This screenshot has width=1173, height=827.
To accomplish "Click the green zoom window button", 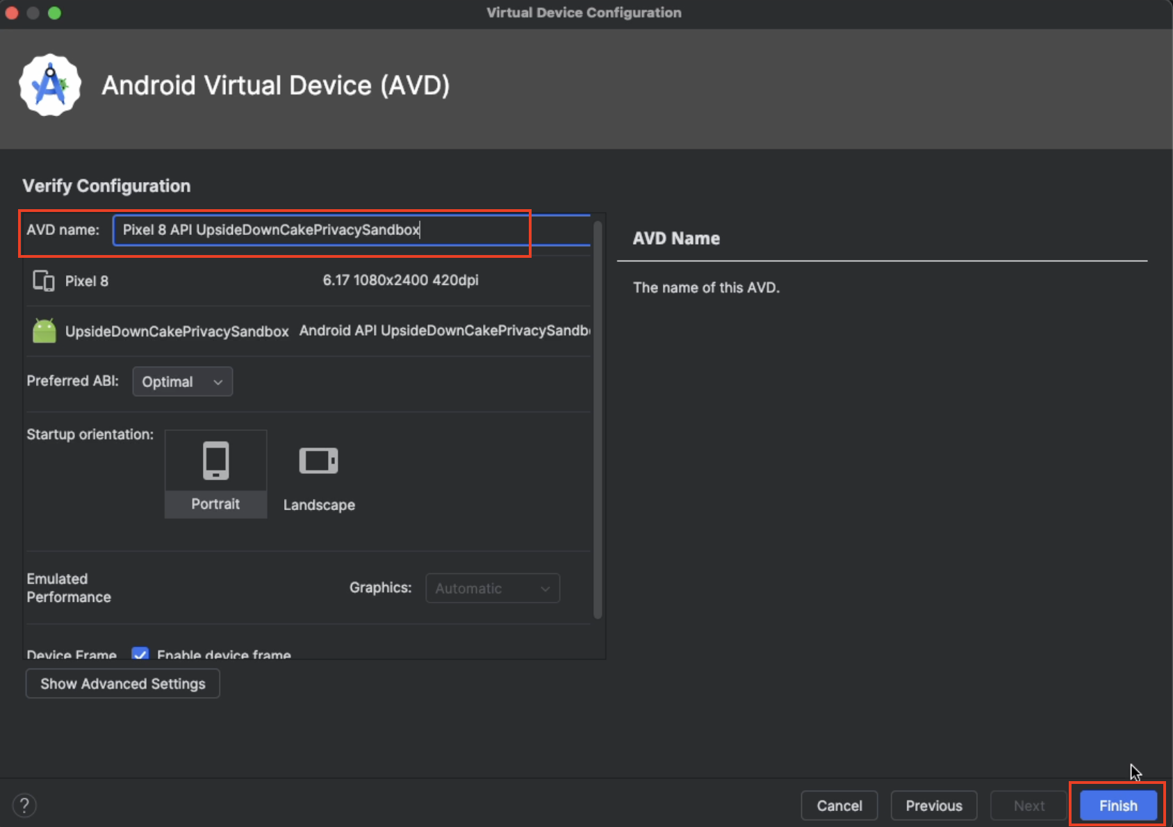I will [54, 13].
